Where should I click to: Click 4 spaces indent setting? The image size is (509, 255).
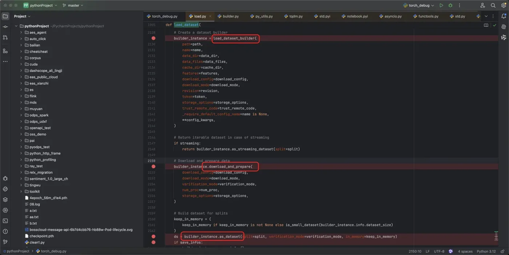pos(465,251)
